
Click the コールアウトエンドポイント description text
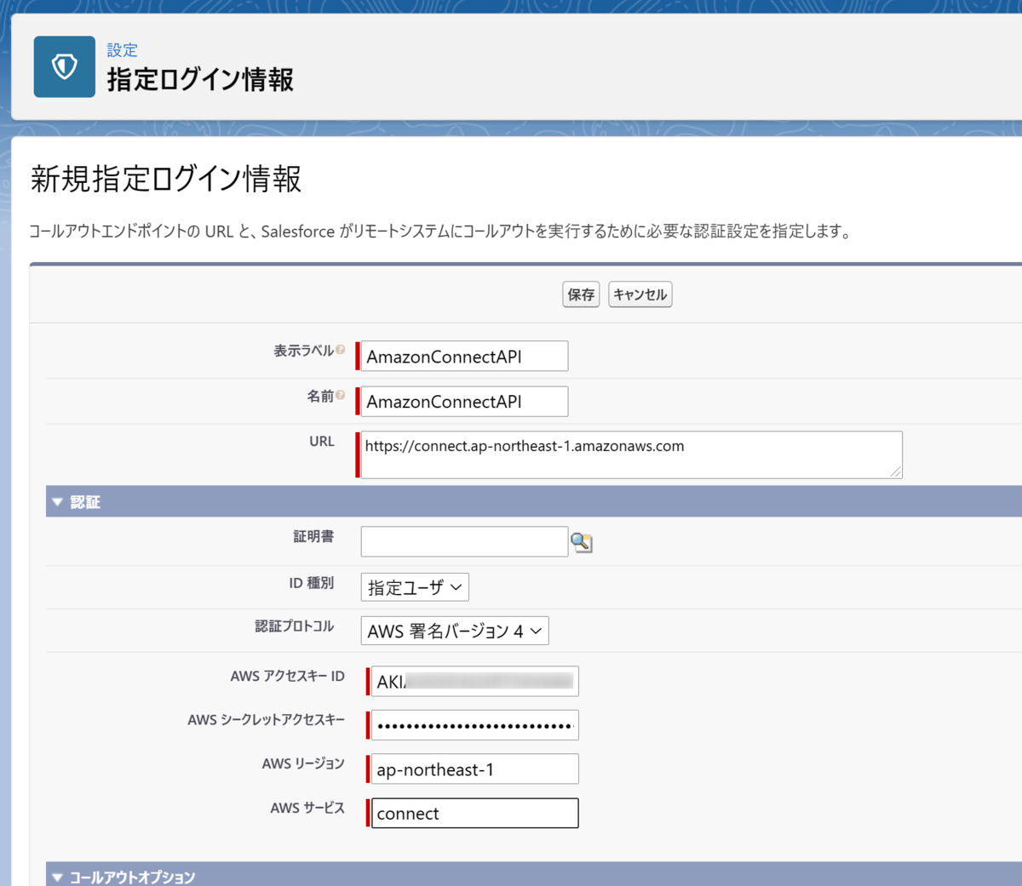click(x=440, y=232)
